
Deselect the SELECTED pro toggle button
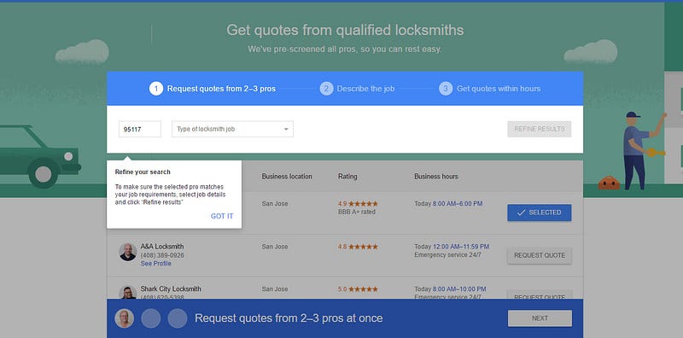click(540, 213)
